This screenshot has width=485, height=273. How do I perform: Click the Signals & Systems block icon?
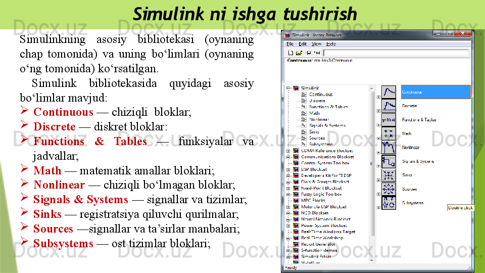[x=389, y=161]
